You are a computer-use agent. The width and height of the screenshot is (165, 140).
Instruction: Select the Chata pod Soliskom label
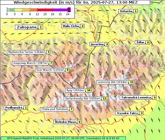(x=55, y=109)
